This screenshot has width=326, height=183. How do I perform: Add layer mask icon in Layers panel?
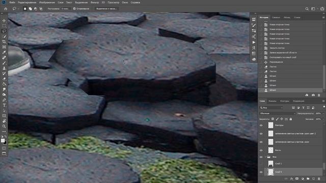click(297, 178)
